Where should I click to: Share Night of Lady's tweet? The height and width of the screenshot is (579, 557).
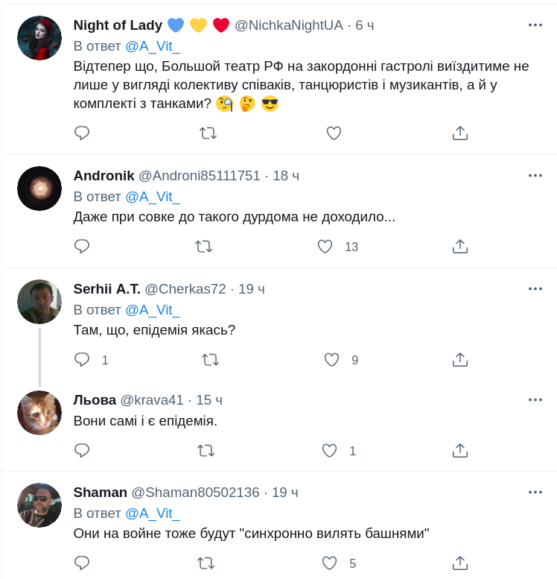[460, 133]
